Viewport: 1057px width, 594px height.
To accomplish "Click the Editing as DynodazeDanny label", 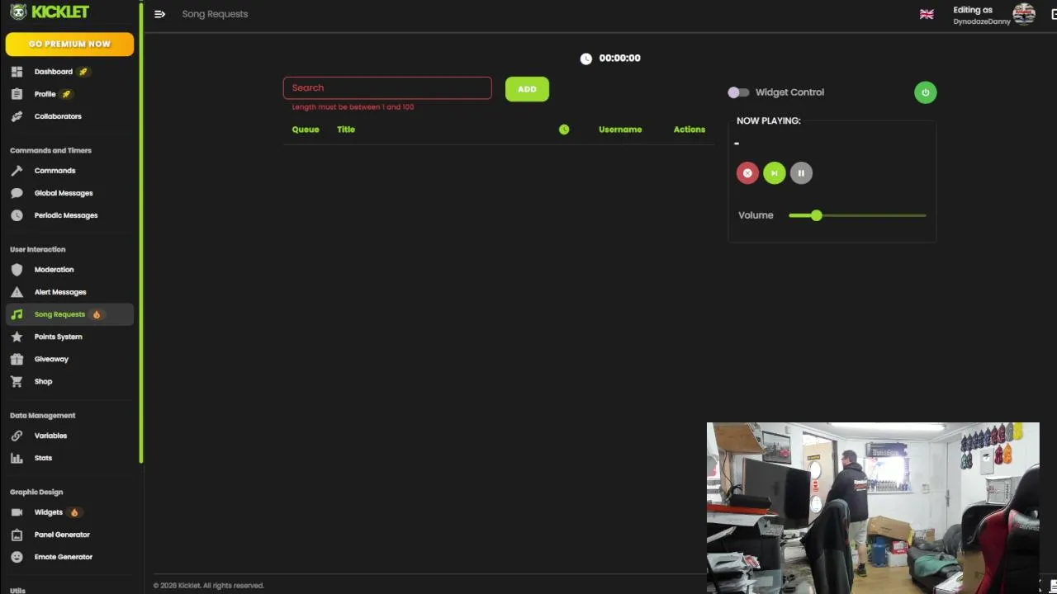I will coord(982,16).
